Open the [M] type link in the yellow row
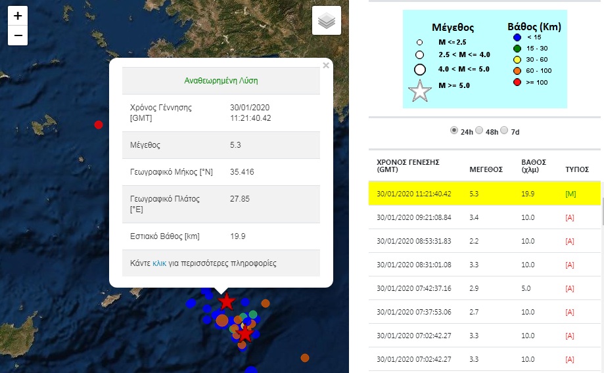The width and height of the screenshot is (604, 373). click(x=570, y=195)
